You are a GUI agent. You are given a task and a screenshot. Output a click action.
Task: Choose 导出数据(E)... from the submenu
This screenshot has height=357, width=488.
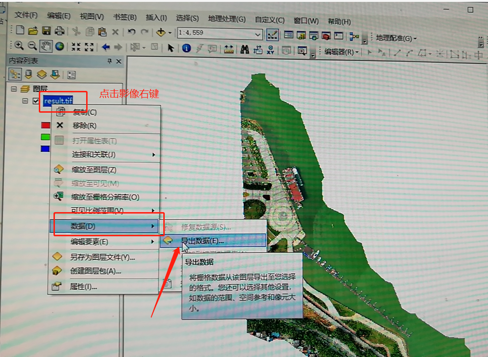click(x=213, y=241)
